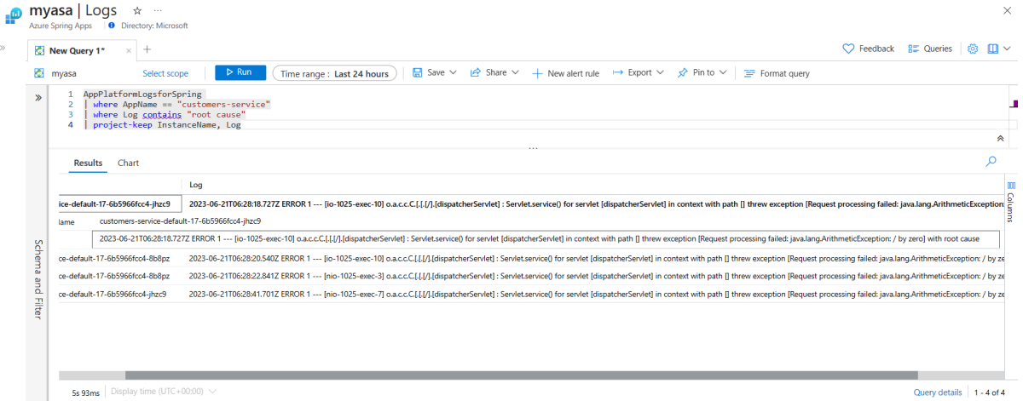The image size is (1023, 401).
Task: Expand the Save dropdown arrow
Action: 453,72
